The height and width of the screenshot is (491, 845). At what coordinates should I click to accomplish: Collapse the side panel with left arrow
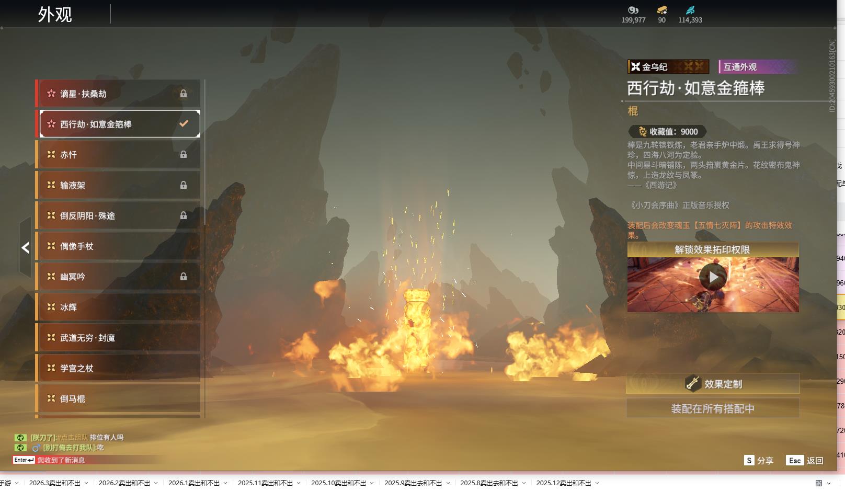coord(25,248)
